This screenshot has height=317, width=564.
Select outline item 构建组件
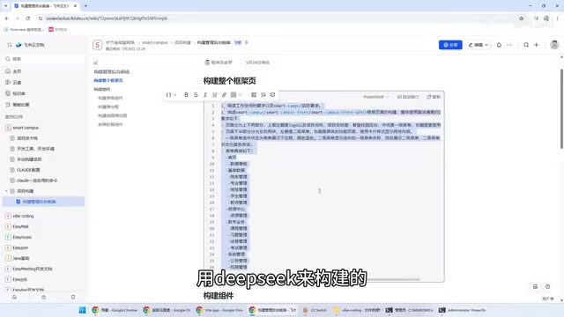coord(102,89)
